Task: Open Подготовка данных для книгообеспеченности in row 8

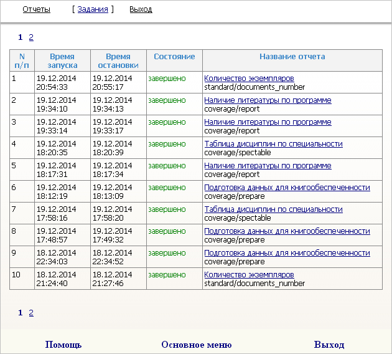Action: (287, 231)
